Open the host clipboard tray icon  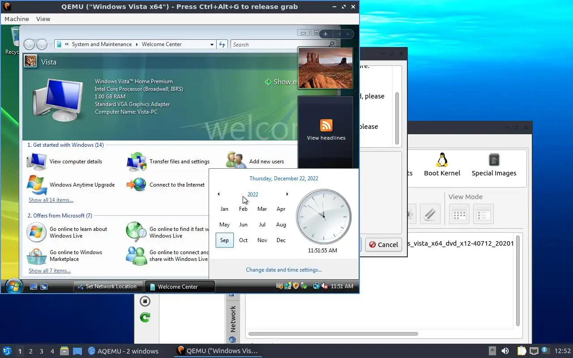(522, 351)
